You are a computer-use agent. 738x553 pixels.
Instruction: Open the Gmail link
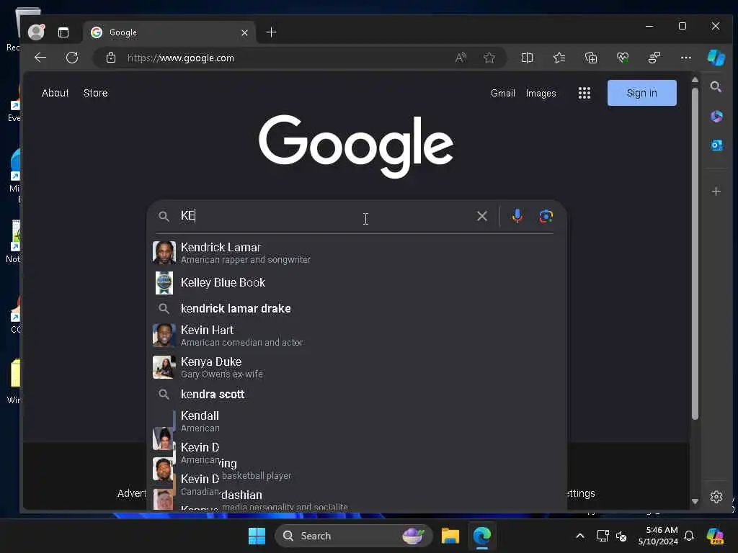tap(502, 93)
